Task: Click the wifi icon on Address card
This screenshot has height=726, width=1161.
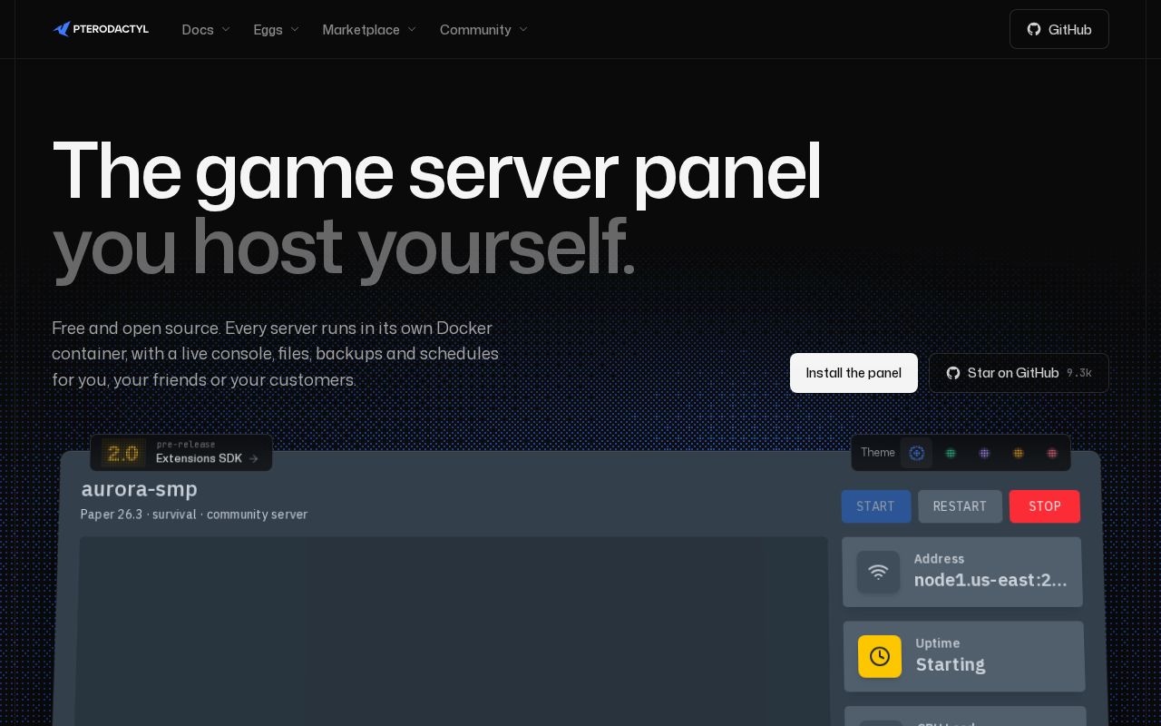Action: pos(878,572)
